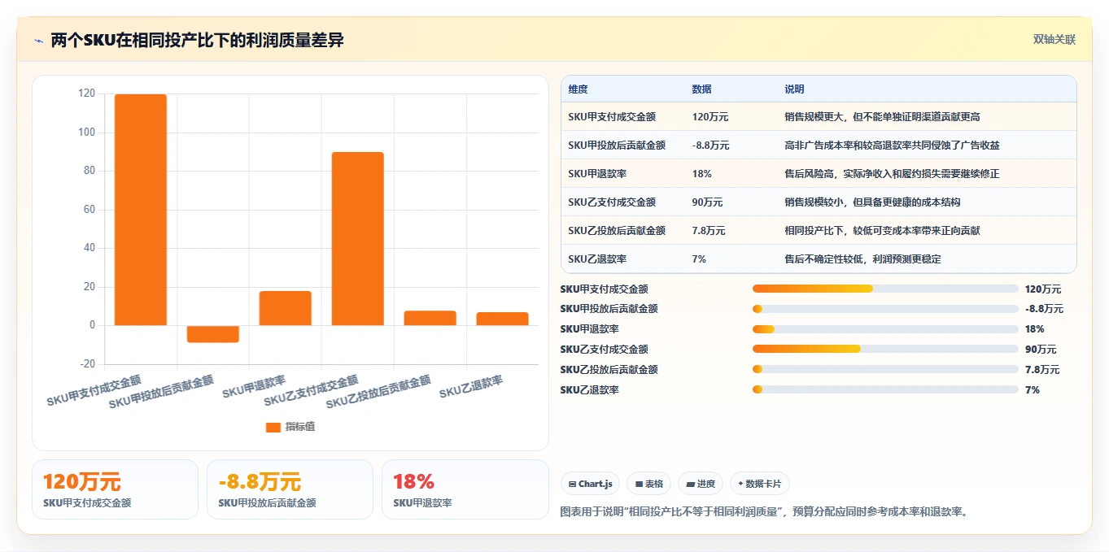Click the footer note about 相同投产比
This screenshot has width=1109, height=552.
coord(765,512)
